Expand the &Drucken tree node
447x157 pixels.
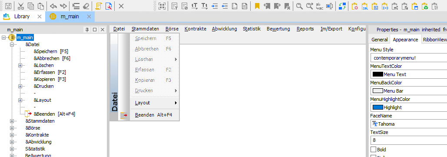(x=20, y=86)
